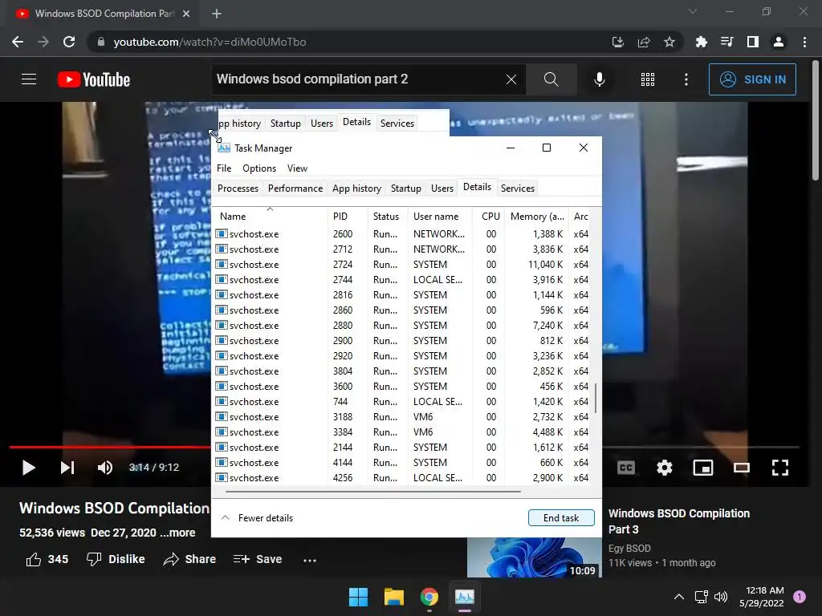Open Task Manager Options menu
This screenshot has width=822, height=616.
coord(259,168)
